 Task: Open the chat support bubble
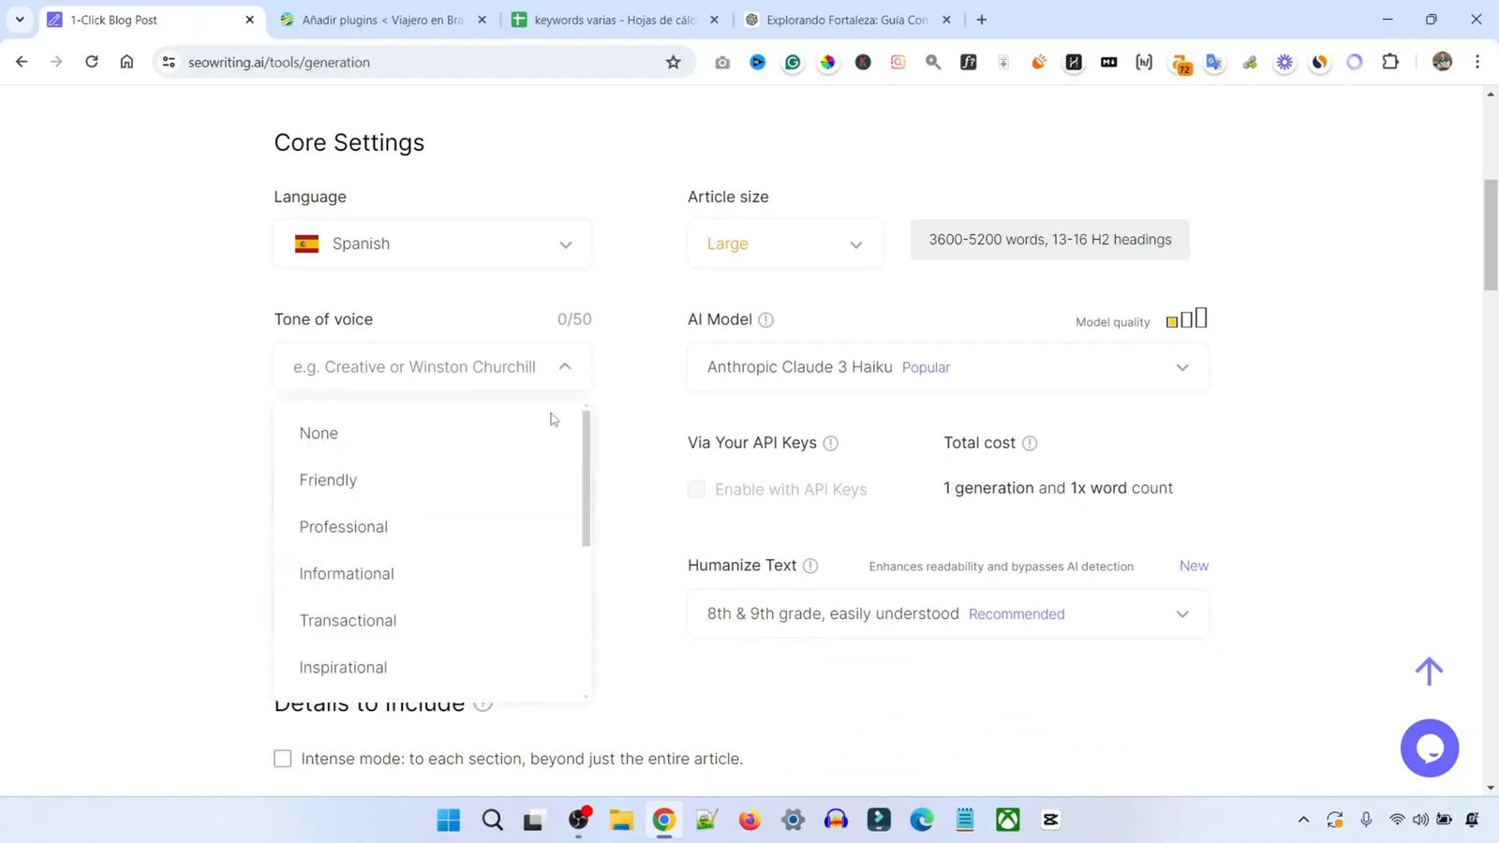point(1430,747)
